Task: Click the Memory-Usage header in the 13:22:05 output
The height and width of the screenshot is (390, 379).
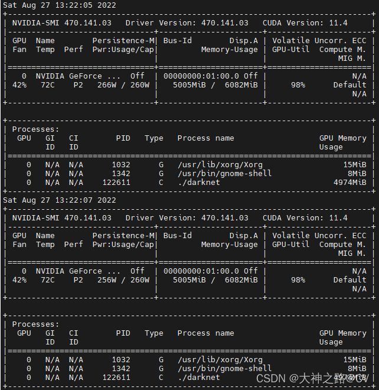Action: click(230, 50)
